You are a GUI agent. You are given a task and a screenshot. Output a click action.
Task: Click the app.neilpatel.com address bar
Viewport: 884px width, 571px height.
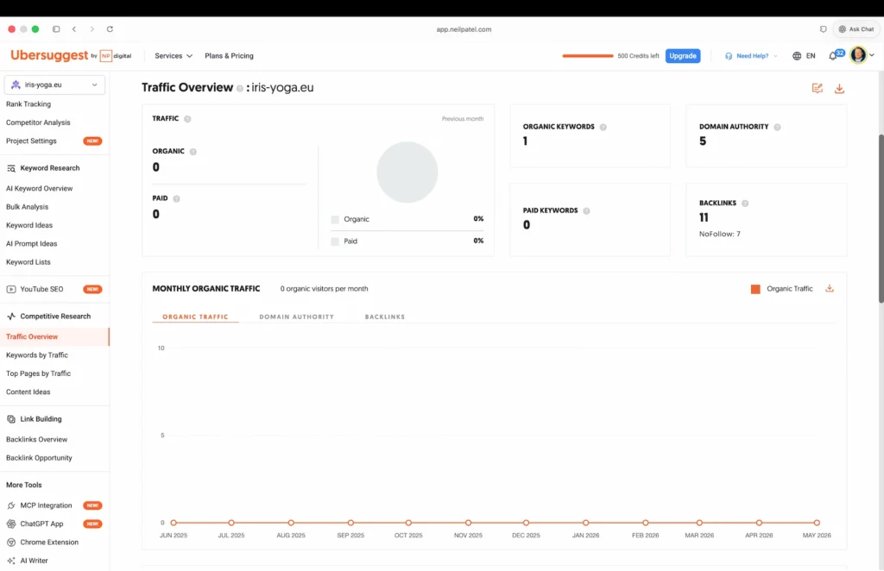464,29
